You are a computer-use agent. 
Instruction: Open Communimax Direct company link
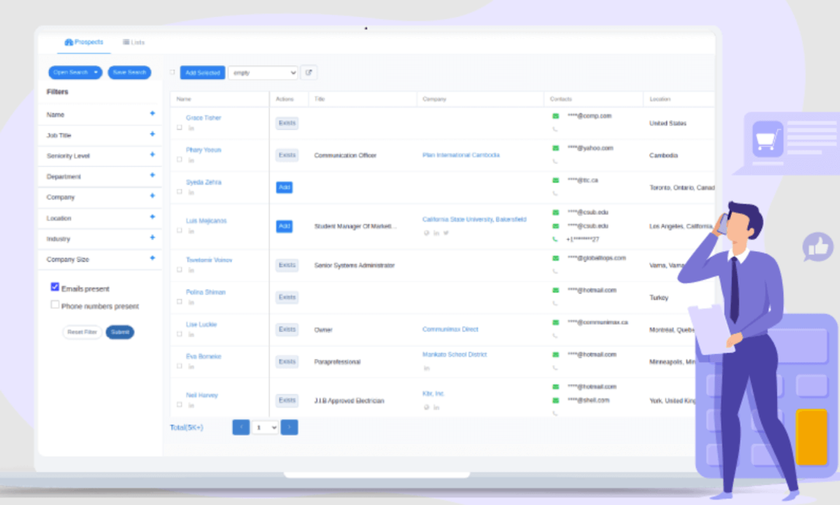(450, 329)
